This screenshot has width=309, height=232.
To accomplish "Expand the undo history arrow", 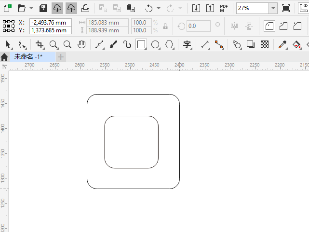I will pos(159,8).
